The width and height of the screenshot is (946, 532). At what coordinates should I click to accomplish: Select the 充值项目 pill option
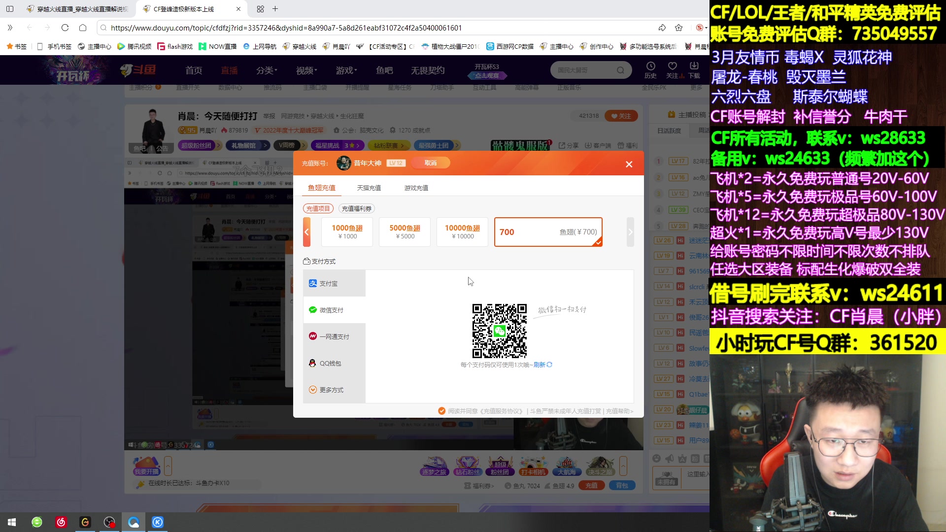318,208
